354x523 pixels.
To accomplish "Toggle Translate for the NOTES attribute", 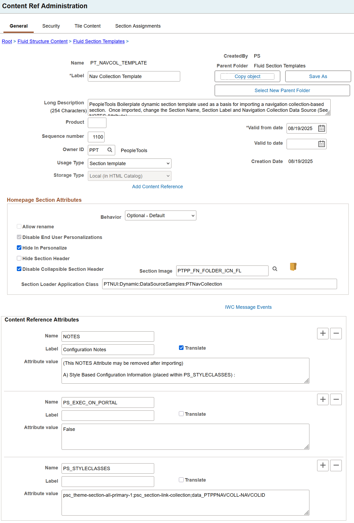I will coord(181,348).
